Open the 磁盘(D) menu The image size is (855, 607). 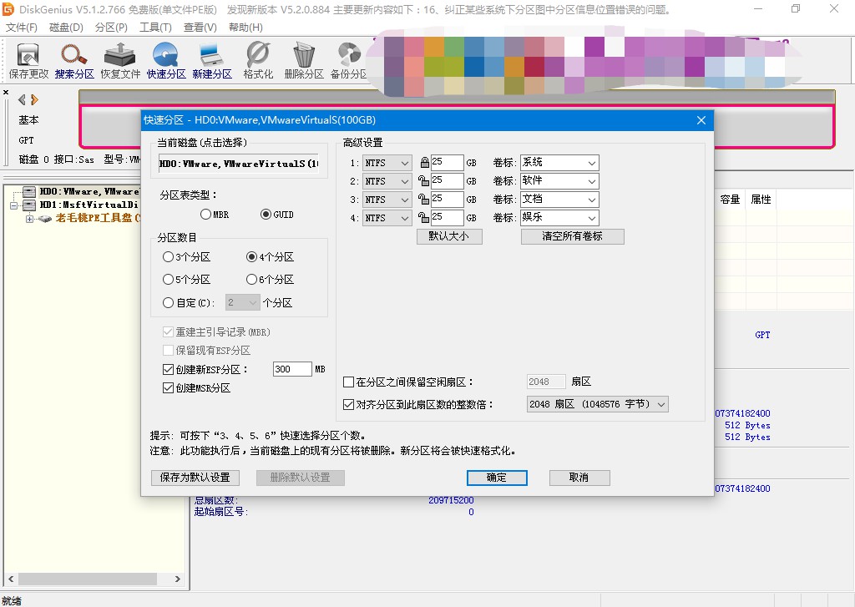click(66, 28)
